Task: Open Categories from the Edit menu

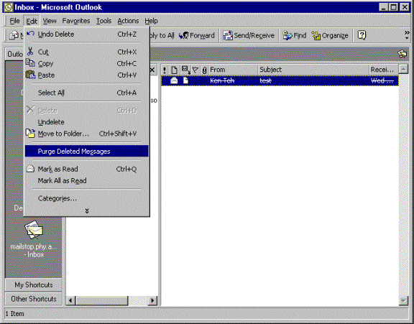Action: [x=86, y=198]
